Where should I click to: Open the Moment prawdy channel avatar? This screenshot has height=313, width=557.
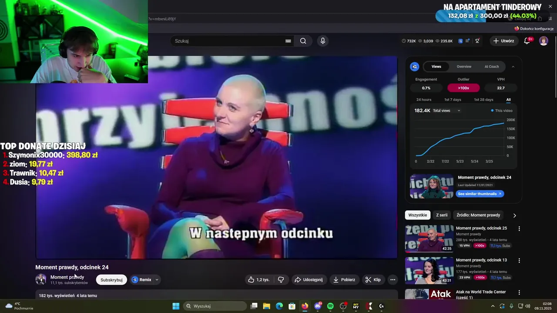(x=41, y=280)
